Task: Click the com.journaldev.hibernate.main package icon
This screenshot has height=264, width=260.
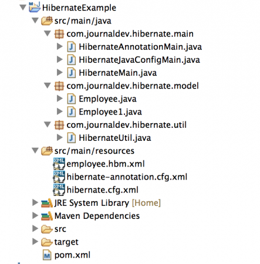Action: (x=59, y=34)
